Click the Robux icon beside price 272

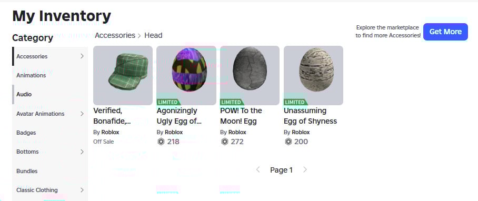(x=225, y=142)
